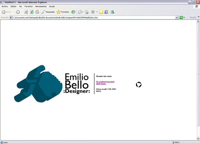Open Favoritos star toolbar button

(63, 12)
